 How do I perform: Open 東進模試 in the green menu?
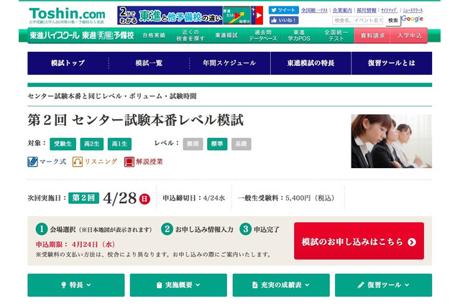click(x=226, y=35)
